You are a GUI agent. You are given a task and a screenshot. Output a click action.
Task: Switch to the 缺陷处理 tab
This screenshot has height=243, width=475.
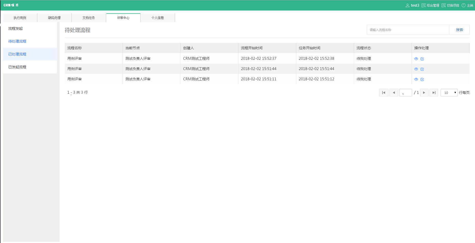(54, 18)
